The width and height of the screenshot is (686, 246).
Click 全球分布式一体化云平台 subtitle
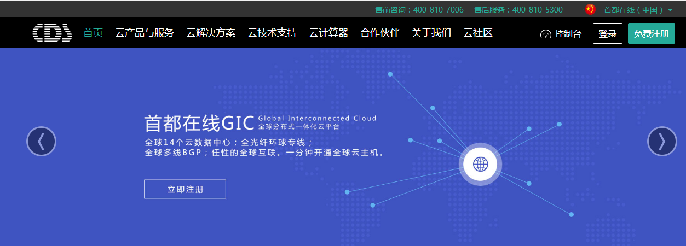[x=299, y=127]
